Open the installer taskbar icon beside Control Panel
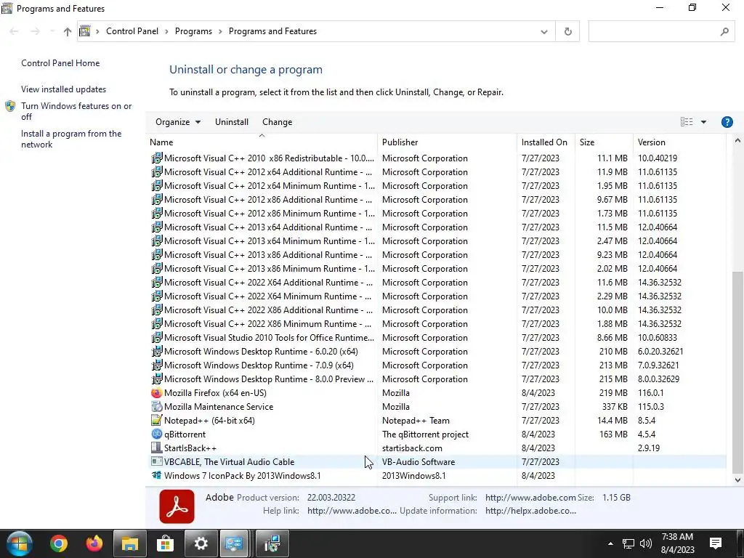The width and height of the screenshot is (744, 558). point(272,543)
